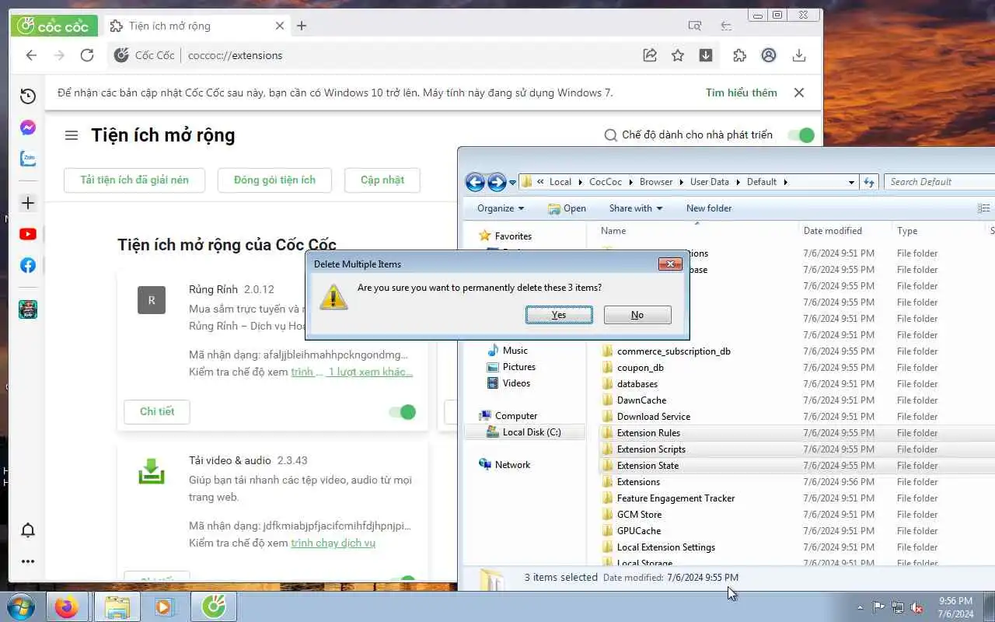Expand the Explorer address path dropdown
The height and width of the screenshot is (622, 995).
851,182
